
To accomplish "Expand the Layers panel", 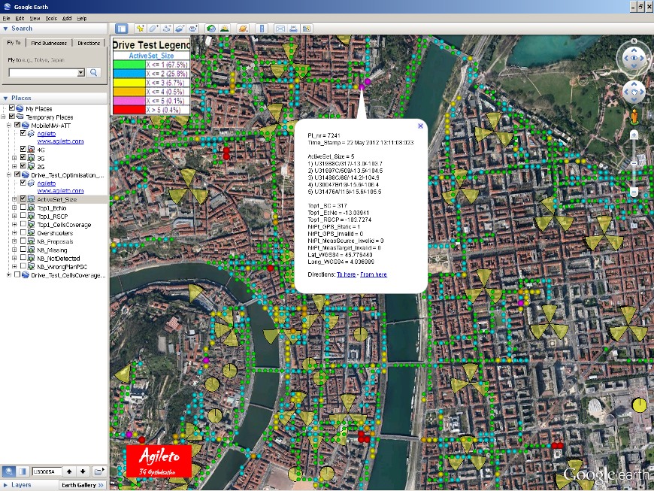I will pyautogui.click(x=6, y=485).
